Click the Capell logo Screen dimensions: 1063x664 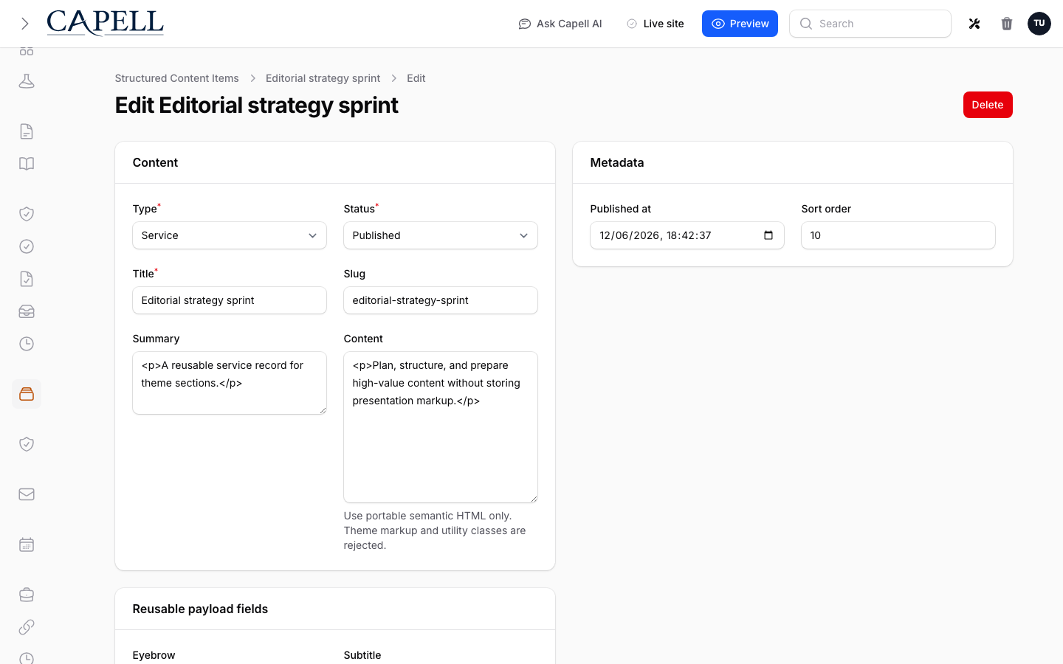[x=105, y=23]
